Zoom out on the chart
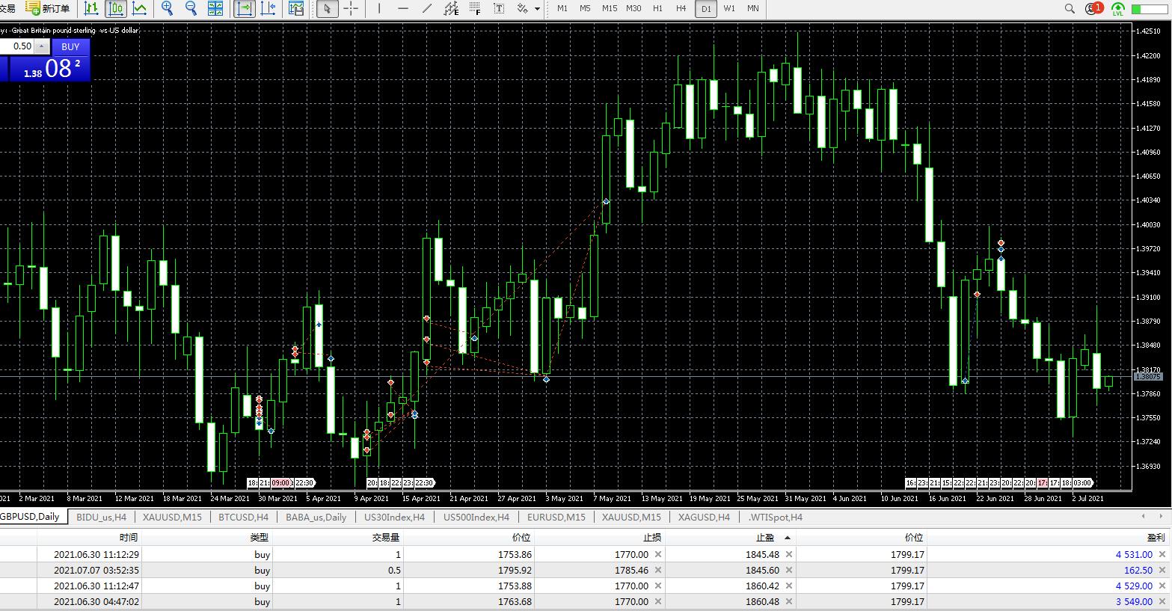The image size is (1172, 611). [191, 8]
